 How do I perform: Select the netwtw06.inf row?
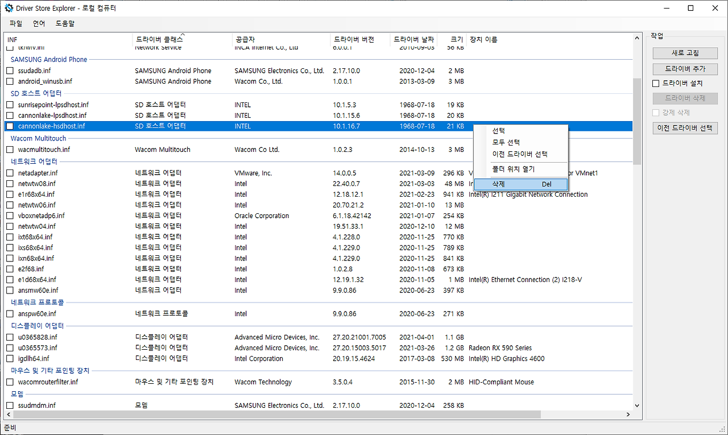(x=318, y=205)
